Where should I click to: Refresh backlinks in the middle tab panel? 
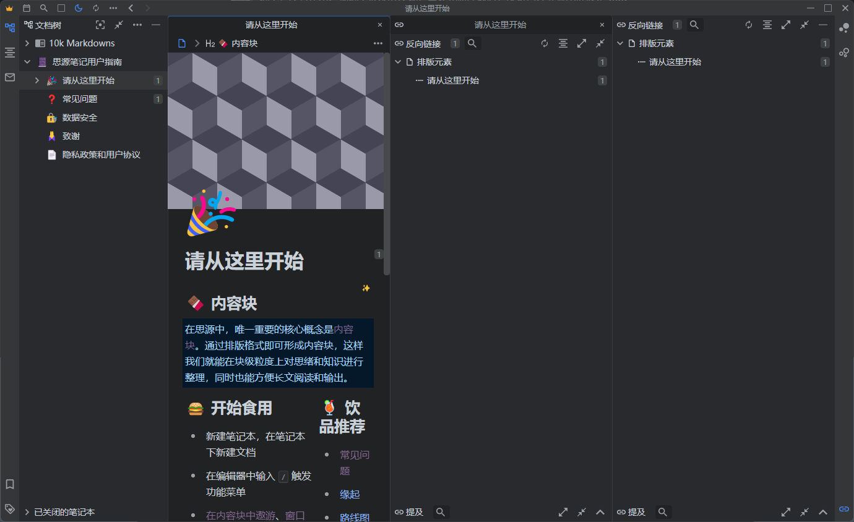(545, 43)
